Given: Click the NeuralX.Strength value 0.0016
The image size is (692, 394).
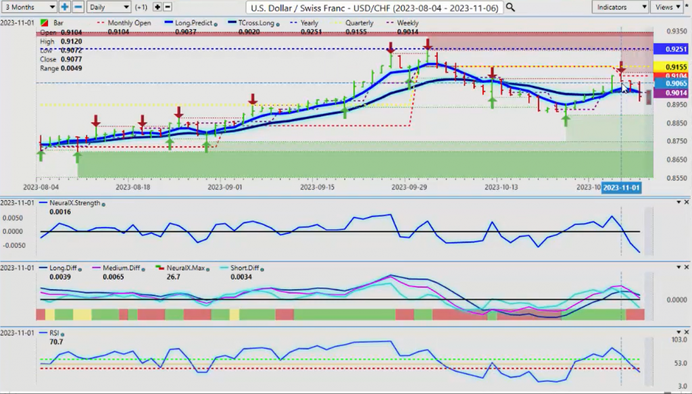Looking at the screenshot, I should pyautogui.click(x=60, y=212).
